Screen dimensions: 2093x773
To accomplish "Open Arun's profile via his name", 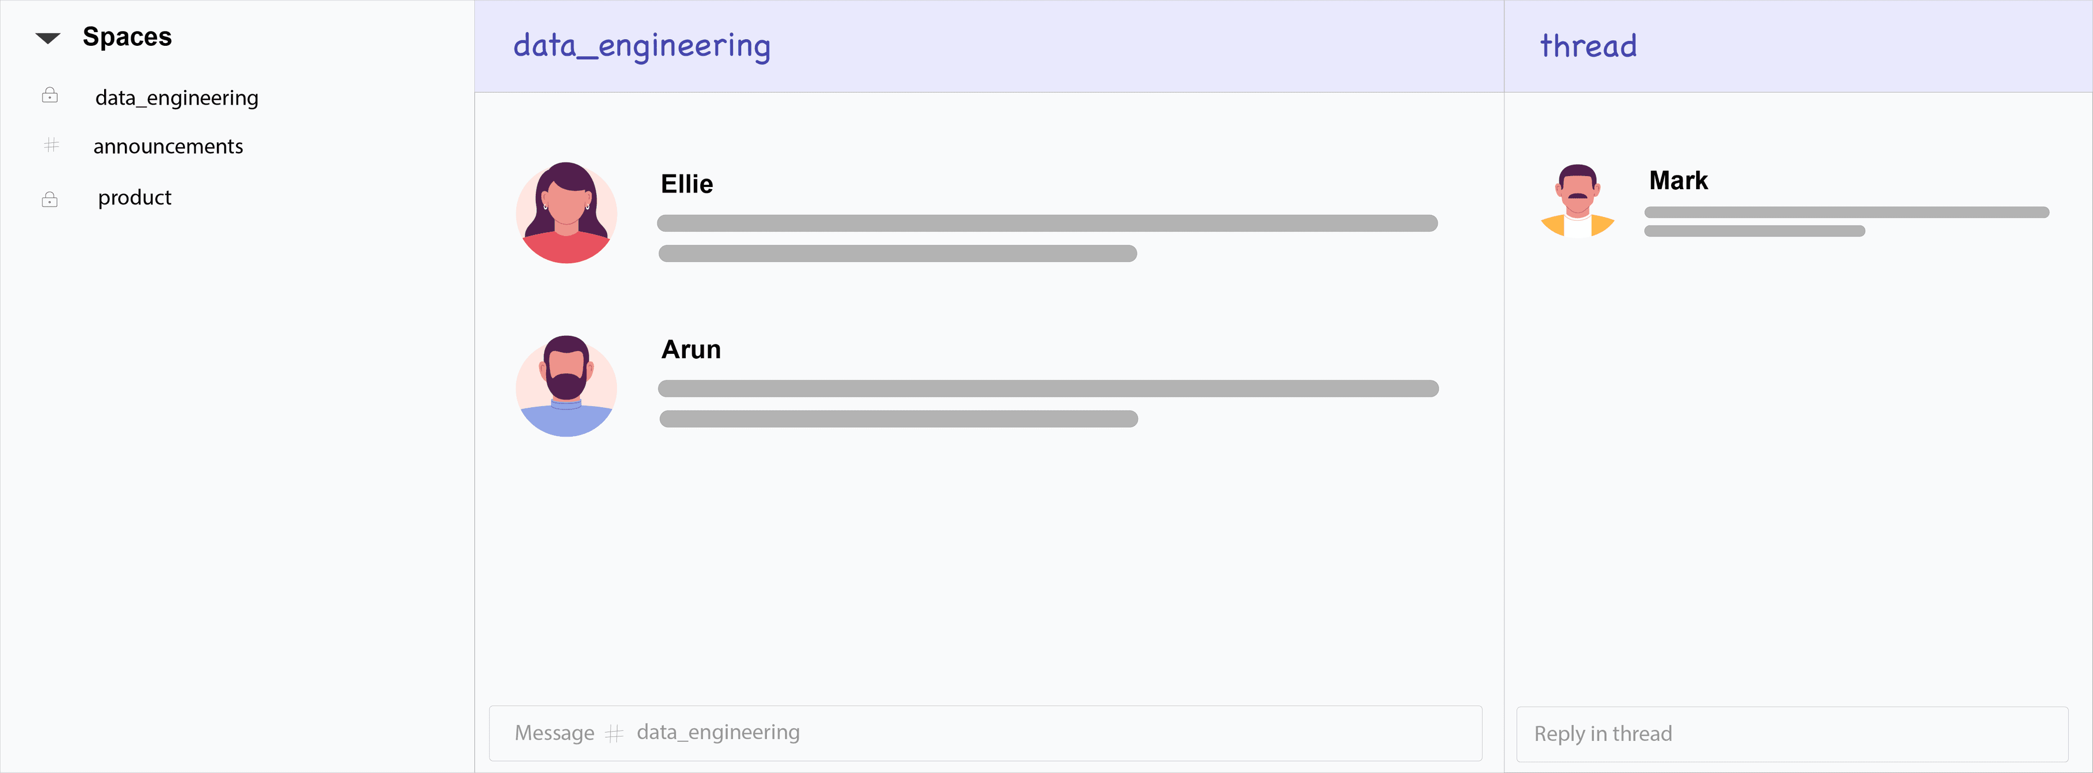I will (691, 349).
